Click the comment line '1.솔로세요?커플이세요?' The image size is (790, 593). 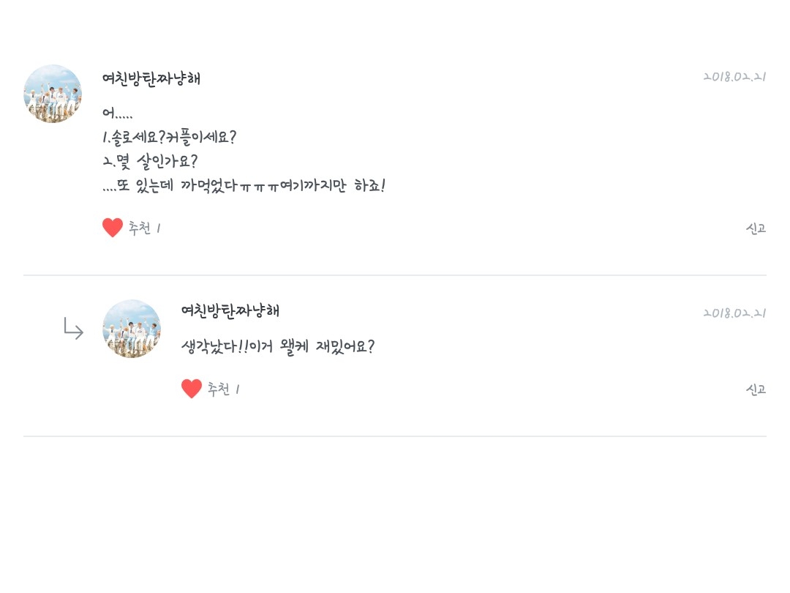coord(170,137)
